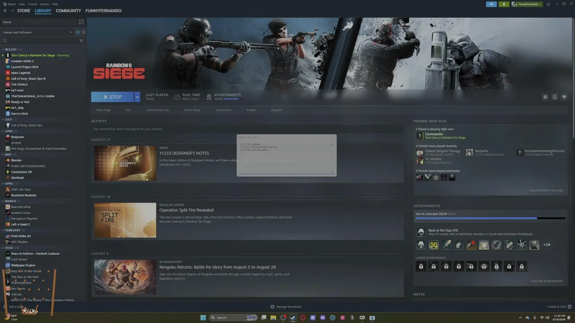
Task: Switch to the STORE tab
Action: click(24, 11)
